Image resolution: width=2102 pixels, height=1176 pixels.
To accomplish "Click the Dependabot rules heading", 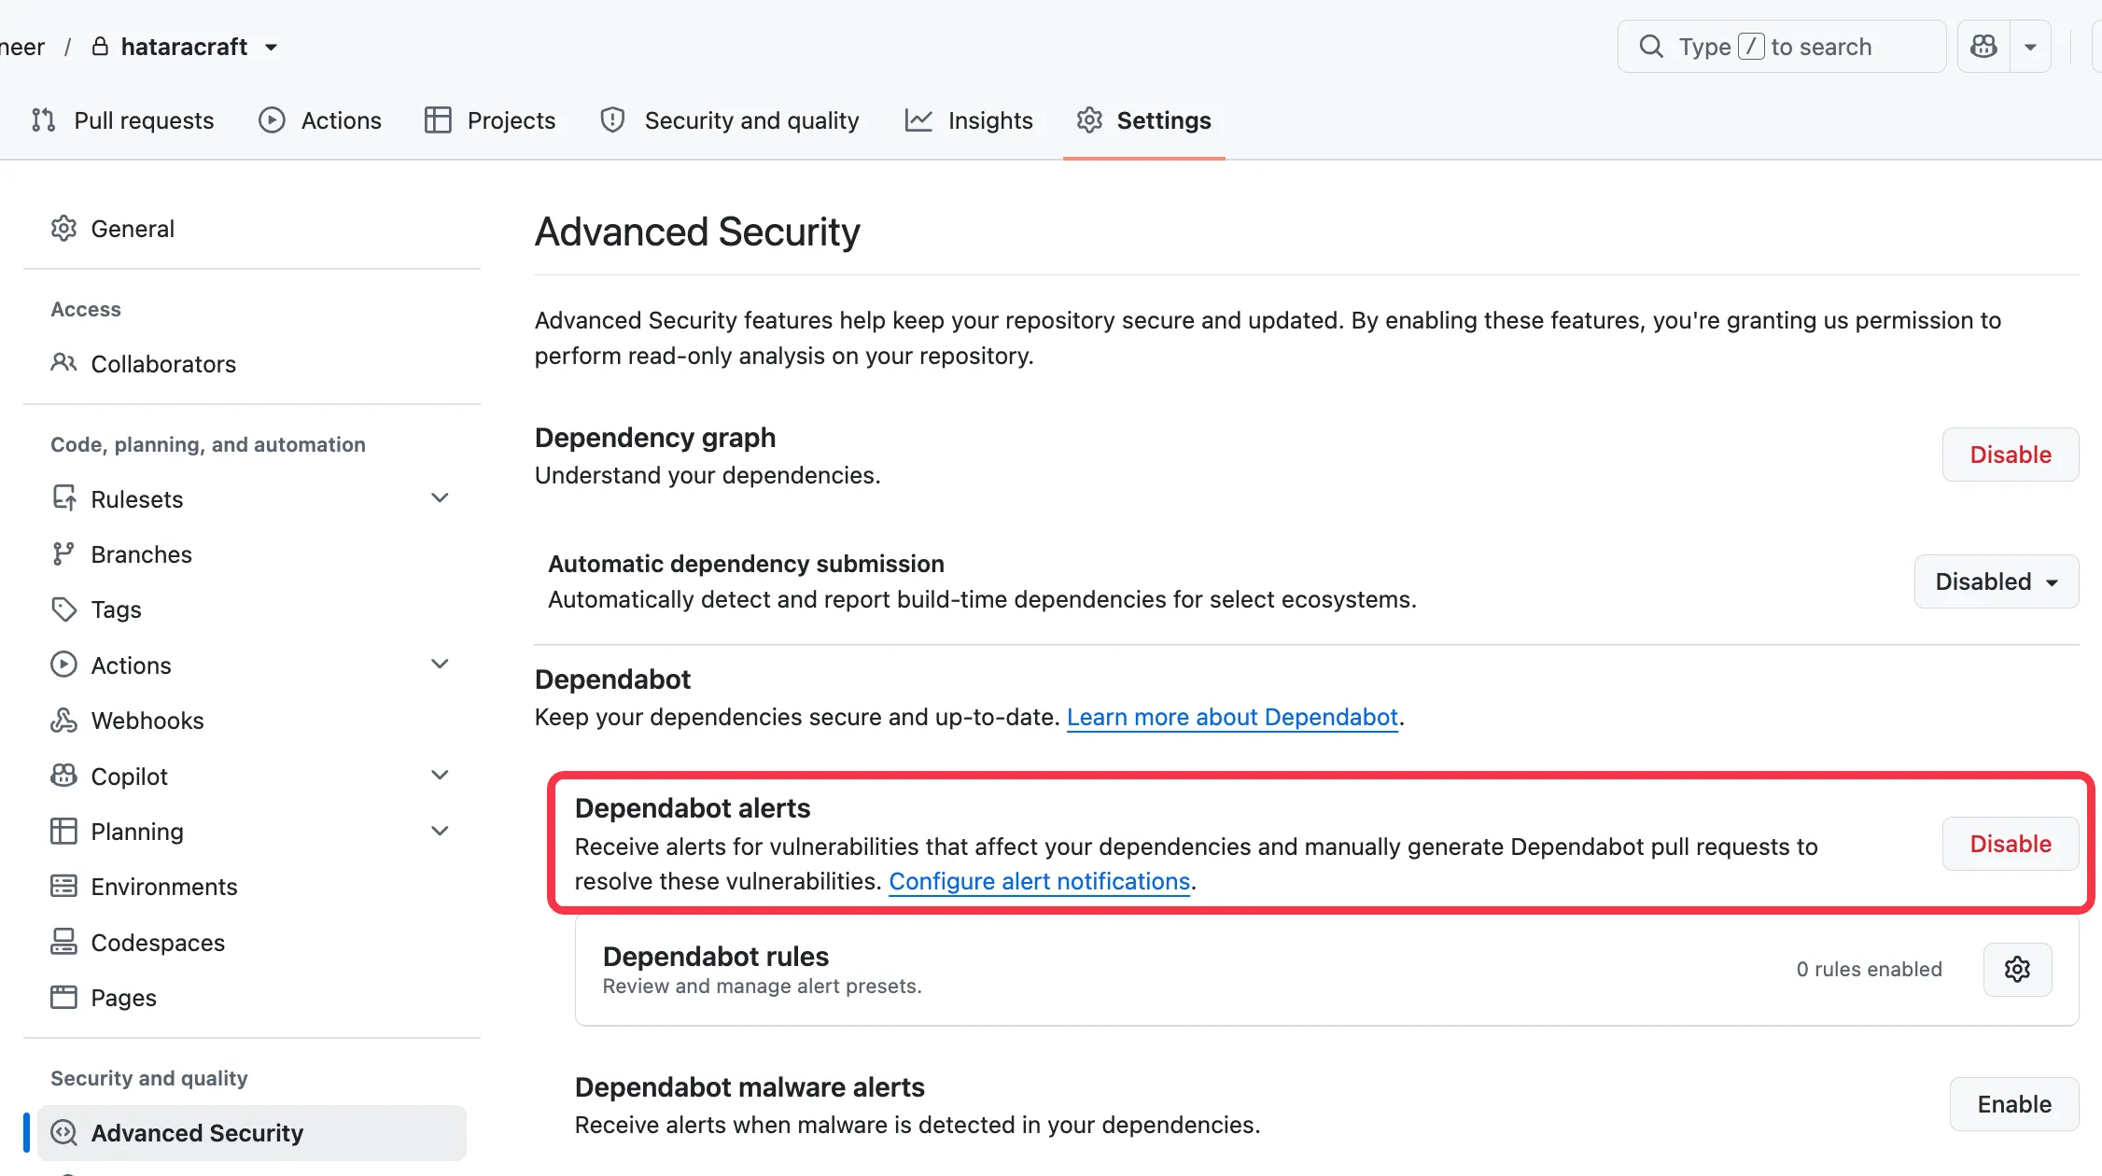I will 716,957.
